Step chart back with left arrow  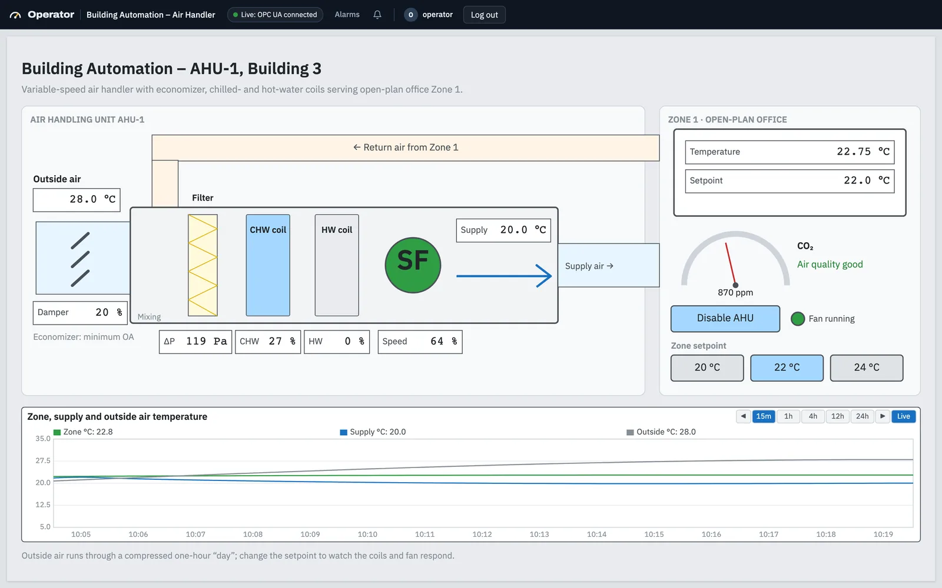744,416
